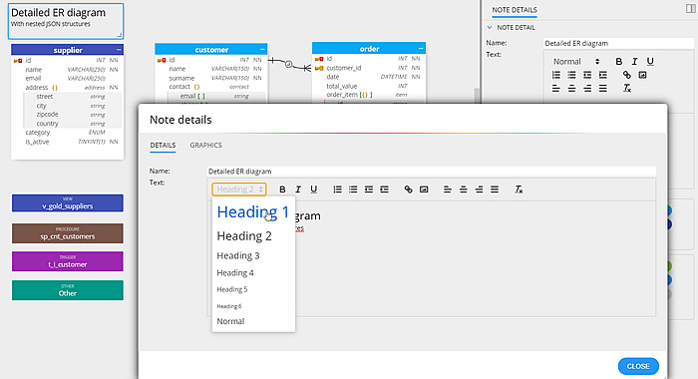698x379 pixels.
Task: Toggle bold in Note details dialog toolbar
Action: click(282, 189)
